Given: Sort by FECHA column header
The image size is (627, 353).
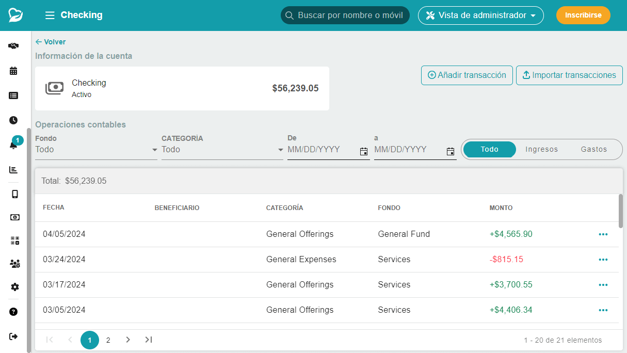Looking at the screenshot, I should pos(54,208).
